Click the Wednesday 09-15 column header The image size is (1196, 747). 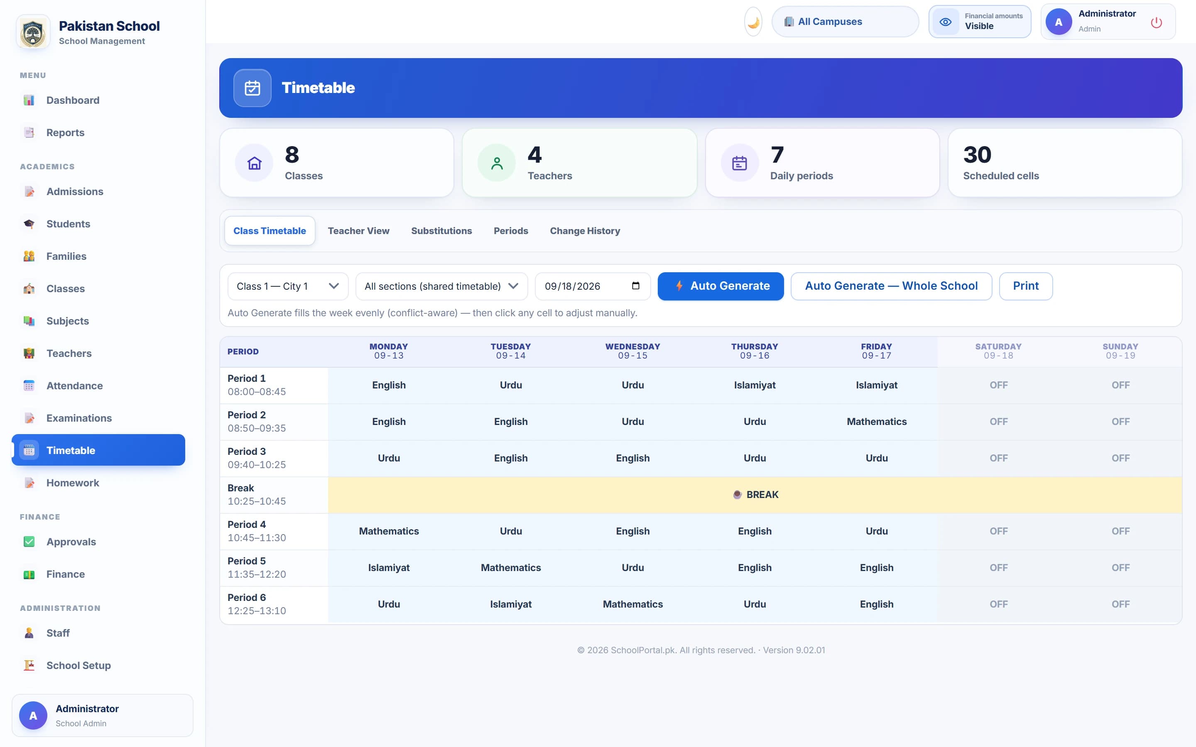tap(632, 351)
